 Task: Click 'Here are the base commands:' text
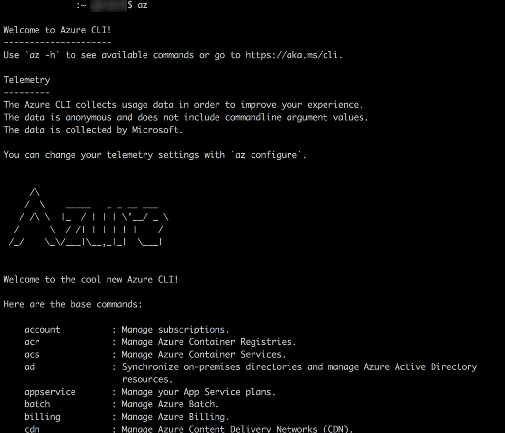pos(72,304)
